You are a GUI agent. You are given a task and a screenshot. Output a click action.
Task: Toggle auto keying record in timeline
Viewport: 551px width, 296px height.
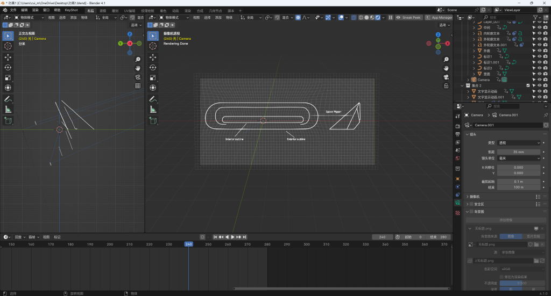[202, 237]
